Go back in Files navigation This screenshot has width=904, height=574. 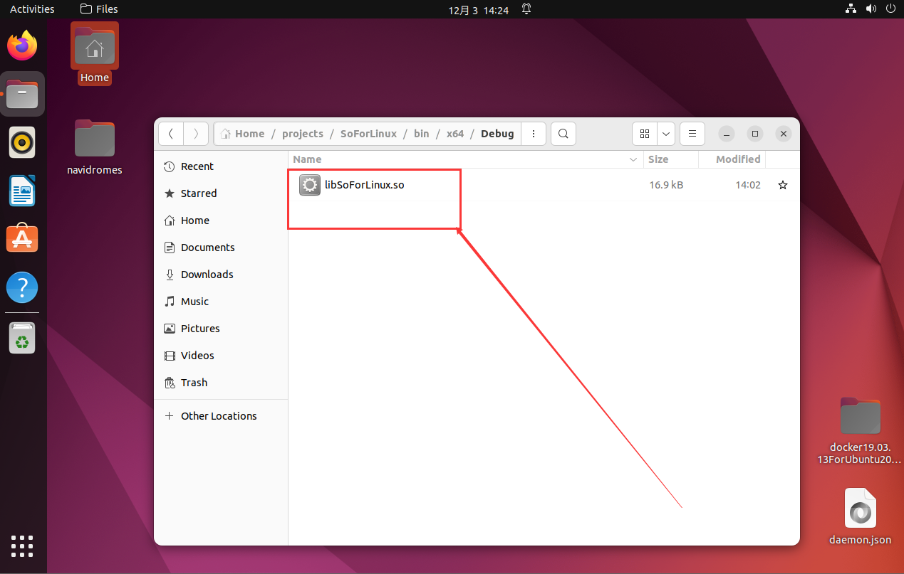point(171,134)
